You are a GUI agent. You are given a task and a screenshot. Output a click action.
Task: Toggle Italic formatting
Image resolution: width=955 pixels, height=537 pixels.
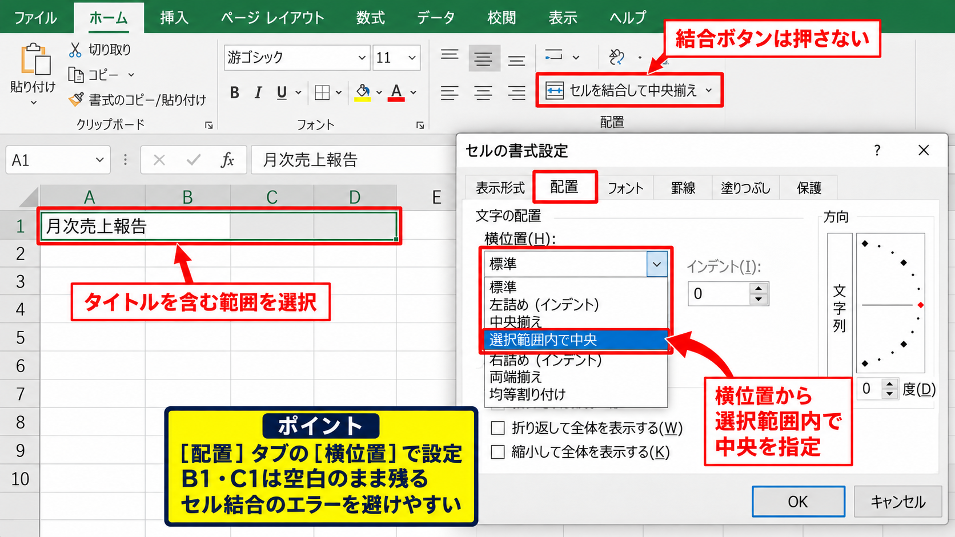coord(258,92)
